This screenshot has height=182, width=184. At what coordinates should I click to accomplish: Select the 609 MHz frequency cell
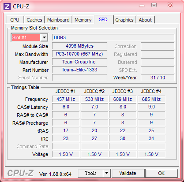[123, 99]
